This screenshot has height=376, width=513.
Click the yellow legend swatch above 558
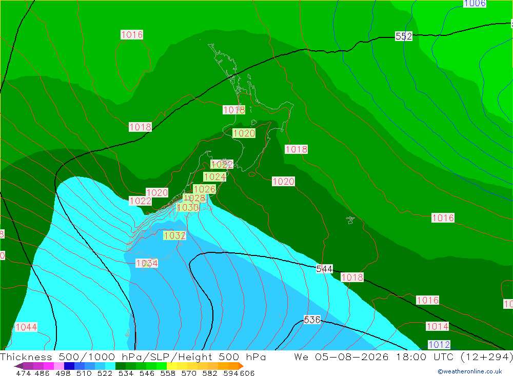[x=172, y=366]
